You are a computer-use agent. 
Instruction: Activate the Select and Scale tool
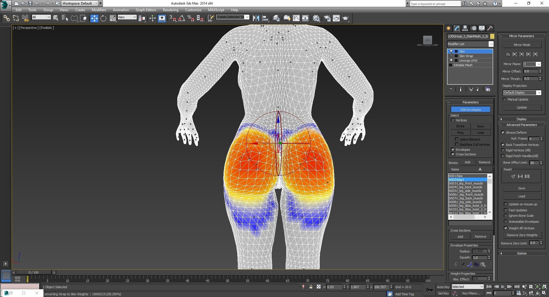(113, 18)
